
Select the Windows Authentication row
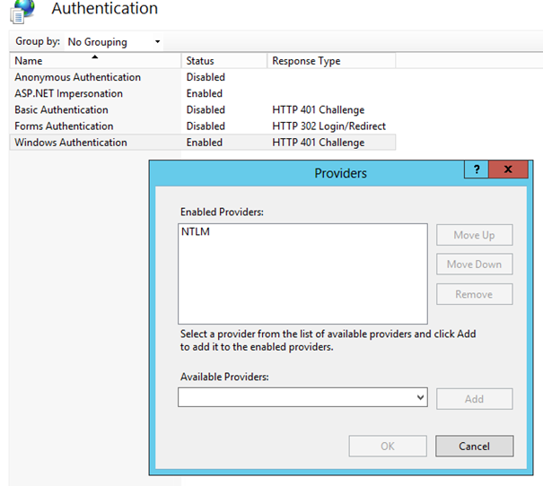(203, 143)
